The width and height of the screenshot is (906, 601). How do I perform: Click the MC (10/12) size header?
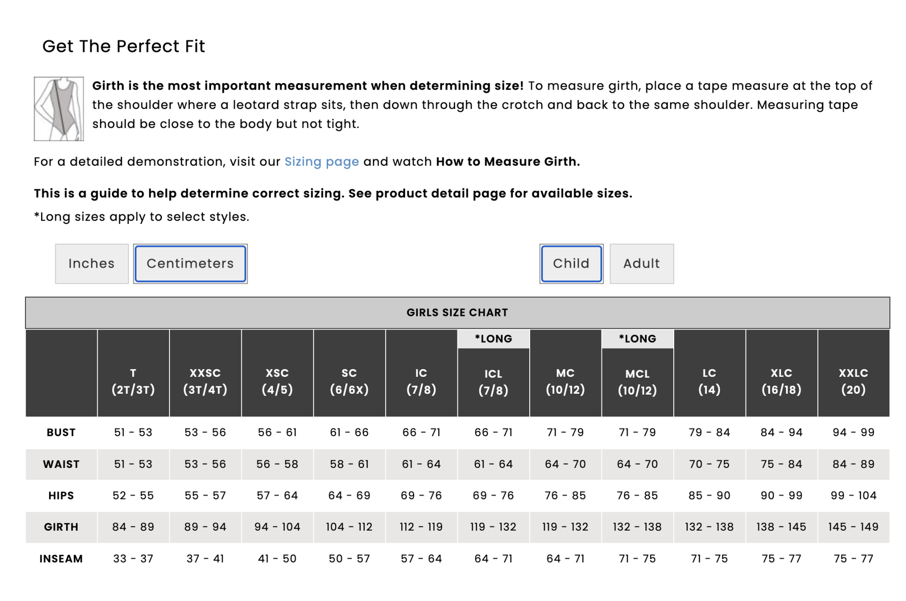pyautogui.click(x=565, y=381)
